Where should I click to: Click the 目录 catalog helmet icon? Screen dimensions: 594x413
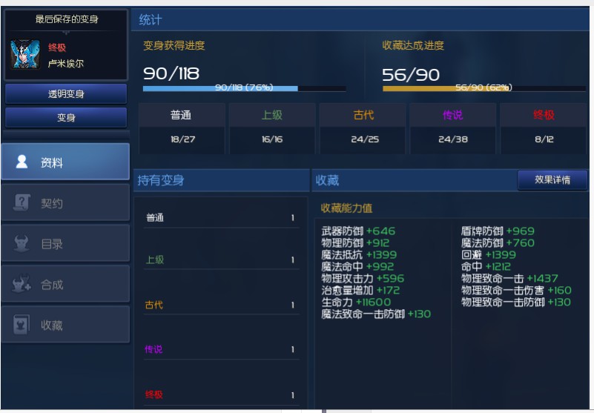click(22, 244)
